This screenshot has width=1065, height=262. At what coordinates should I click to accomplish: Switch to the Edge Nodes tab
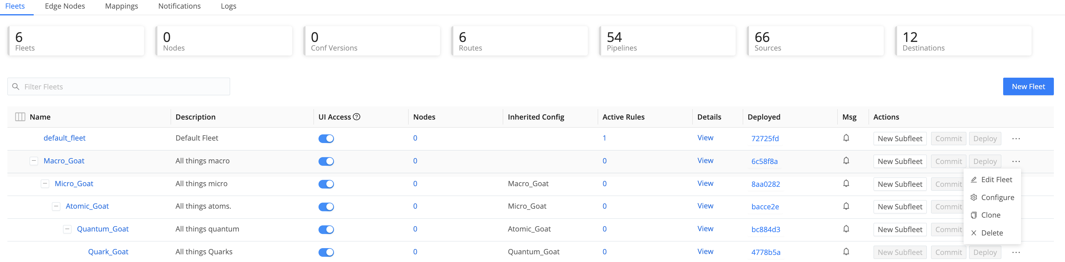click(65, 6)
